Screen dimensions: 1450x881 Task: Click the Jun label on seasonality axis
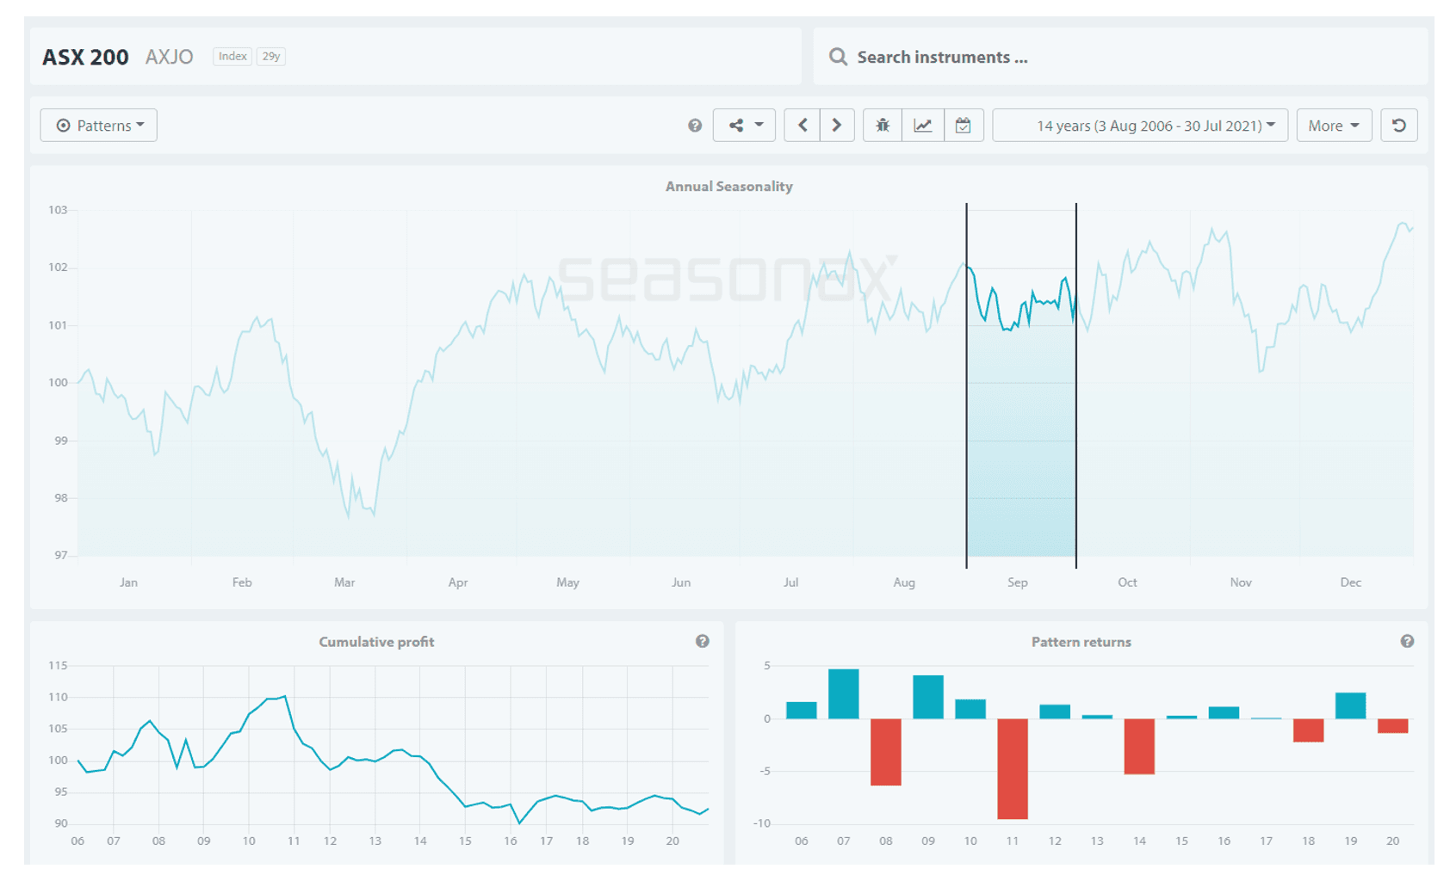coord(681,582)
